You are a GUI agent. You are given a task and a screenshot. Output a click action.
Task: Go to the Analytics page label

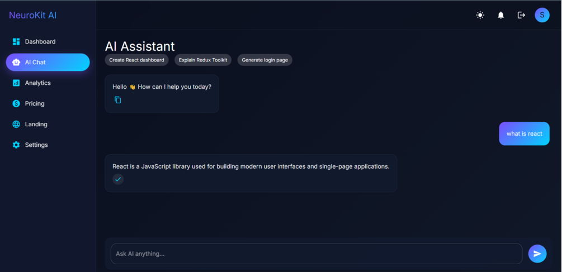(37, 83)
